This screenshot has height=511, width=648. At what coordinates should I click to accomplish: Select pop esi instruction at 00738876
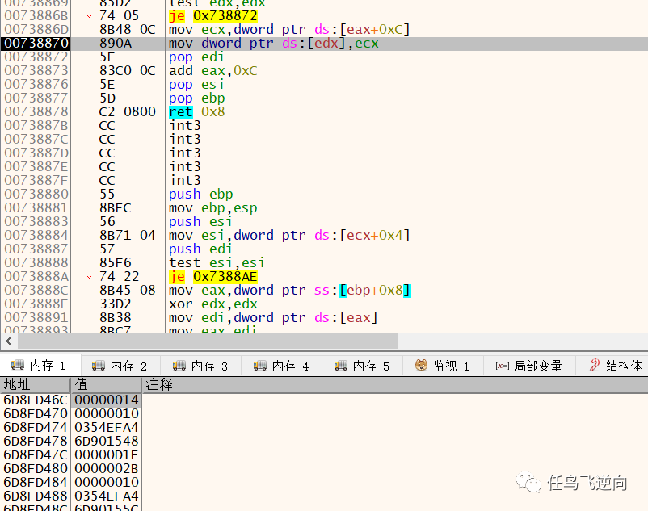click(x=196, y=84)
